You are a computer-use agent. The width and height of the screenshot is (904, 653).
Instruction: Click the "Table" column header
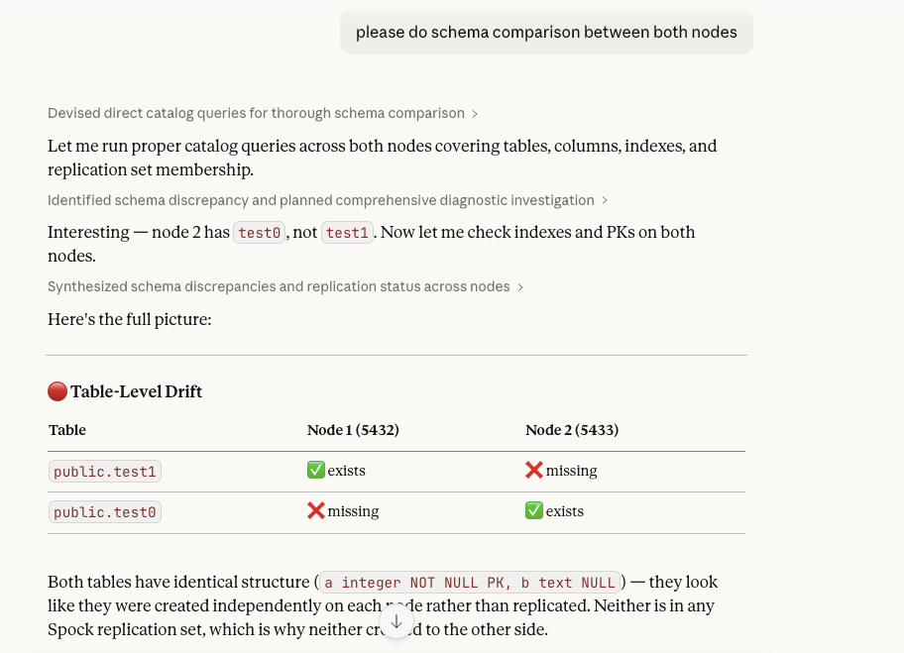[x=67, y=430]
